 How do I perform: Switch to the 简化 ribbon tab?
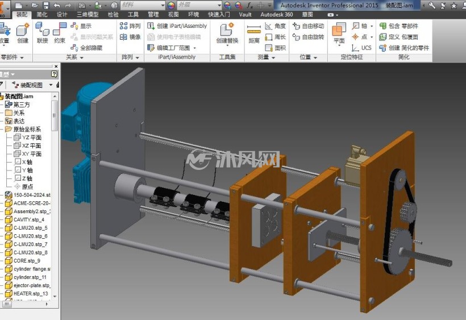[41, 15]
